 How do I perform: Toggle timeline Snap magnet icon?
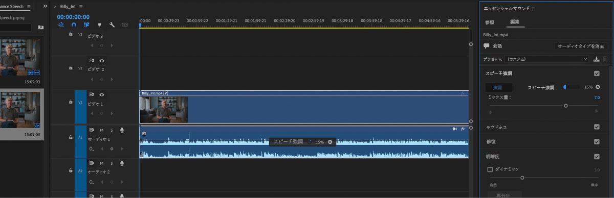click(x=74, y=24)
